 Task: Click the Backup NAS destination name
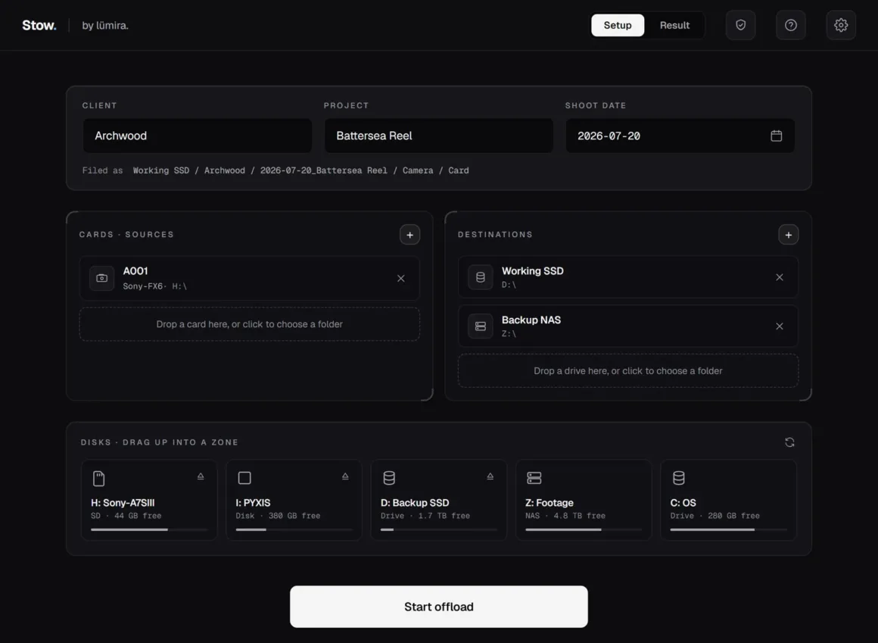click(531, 320)
